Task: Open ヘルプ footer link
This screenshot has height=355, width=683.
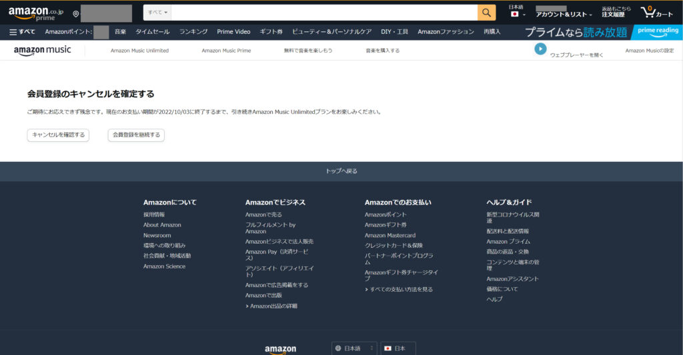Action: pyautogui.click(x=494, y=299)
